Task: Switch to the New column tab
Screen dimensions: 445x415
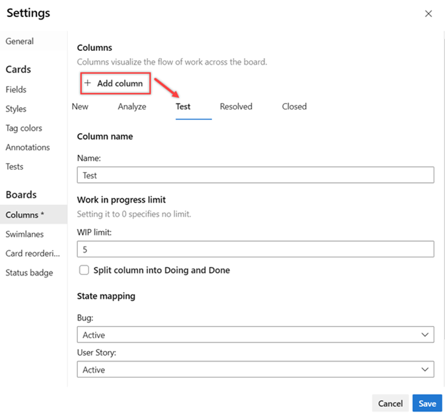Action: point(80,107)
